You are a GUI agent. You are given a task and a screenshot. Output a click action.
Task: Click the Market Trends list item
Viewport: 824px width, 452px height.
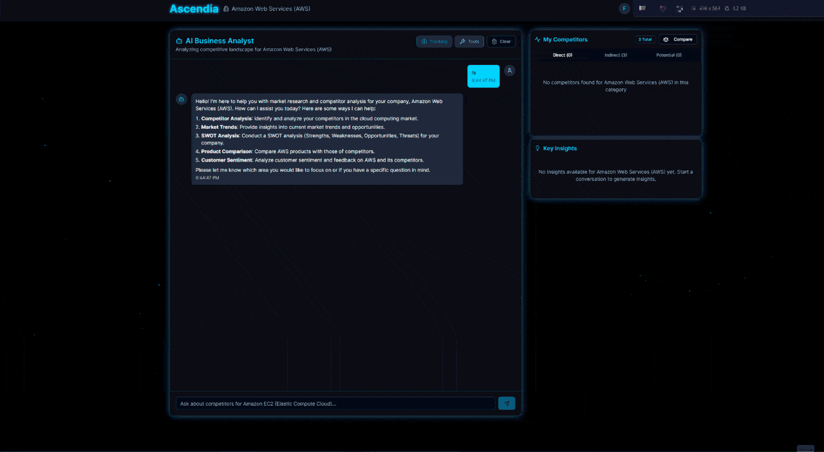click(x=290, y=127)
